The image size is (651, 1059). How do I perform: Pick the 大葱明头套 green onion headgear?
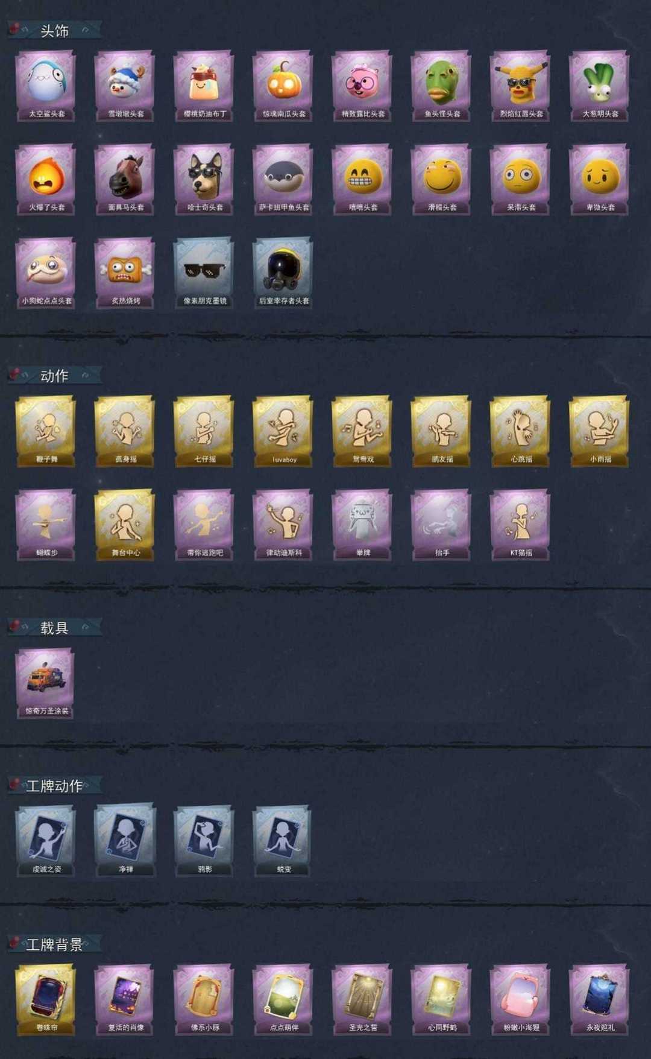(599, 86)
